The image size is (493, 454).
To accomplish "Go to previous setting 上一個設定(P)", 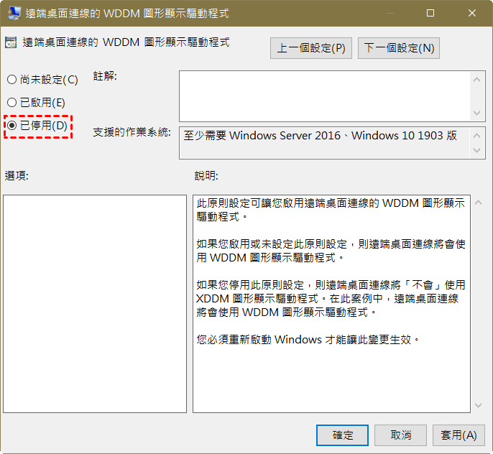I will click(311, 48).
